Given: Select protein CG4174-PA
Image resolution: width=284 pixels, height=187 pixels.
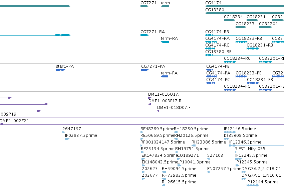Looking at the screenshot, I should tap(211, 76).
